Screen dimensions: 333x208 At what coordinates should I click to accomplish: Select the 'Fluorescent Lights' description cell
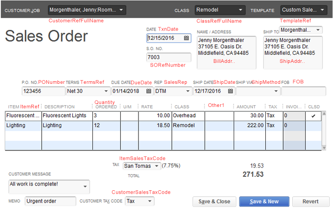(67, 116)
